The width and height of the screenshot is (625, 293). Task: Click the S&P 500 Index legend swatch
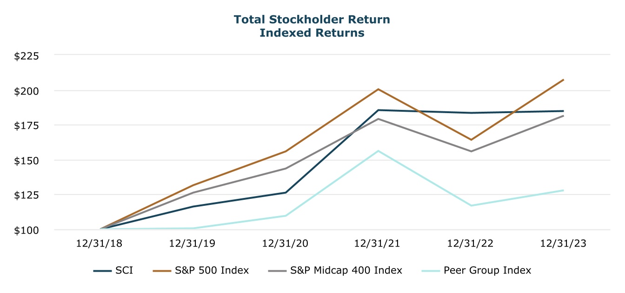[163, 270]
